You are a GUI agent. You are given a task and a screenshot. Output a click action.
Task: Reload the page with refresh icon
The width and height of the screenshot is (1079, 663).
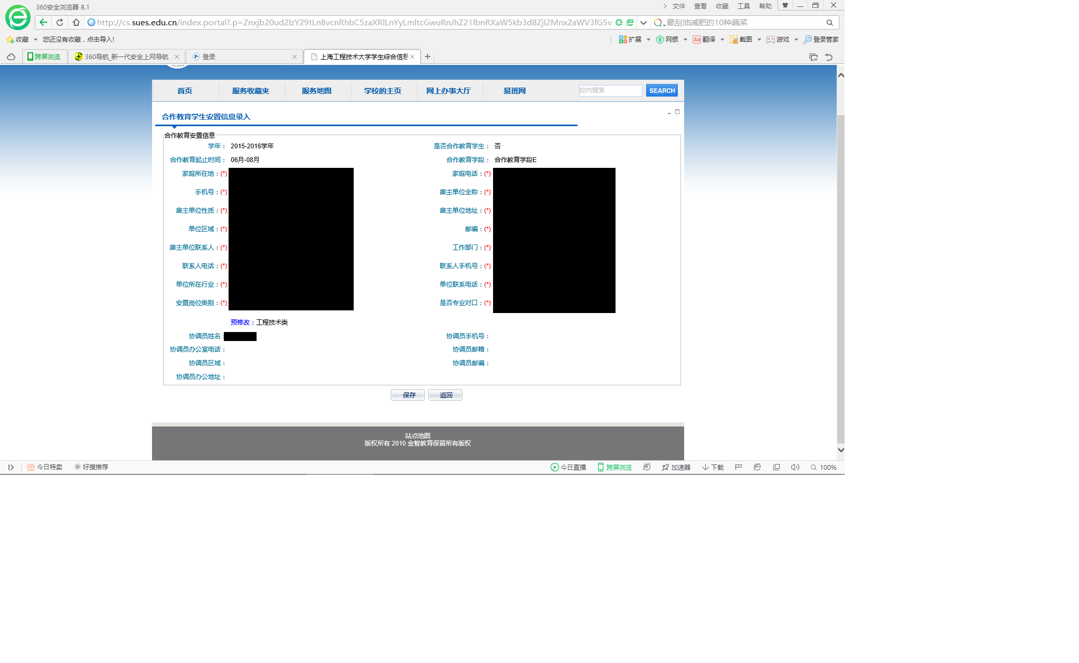tap(60, 22)
